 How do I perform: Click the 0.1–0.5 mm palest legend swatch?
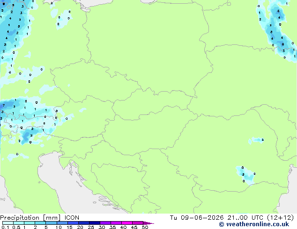(x=8, y=223)
